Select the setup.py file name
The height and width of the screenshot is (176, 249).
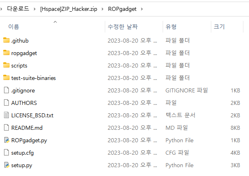click(x=22, y=166)
